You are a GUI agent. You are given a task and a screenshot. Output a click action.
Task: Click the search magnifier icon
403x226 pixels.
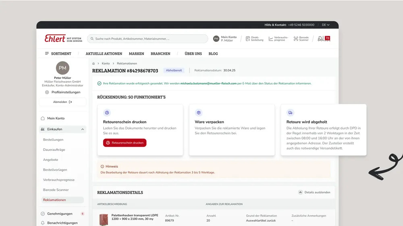pos(92,39)
